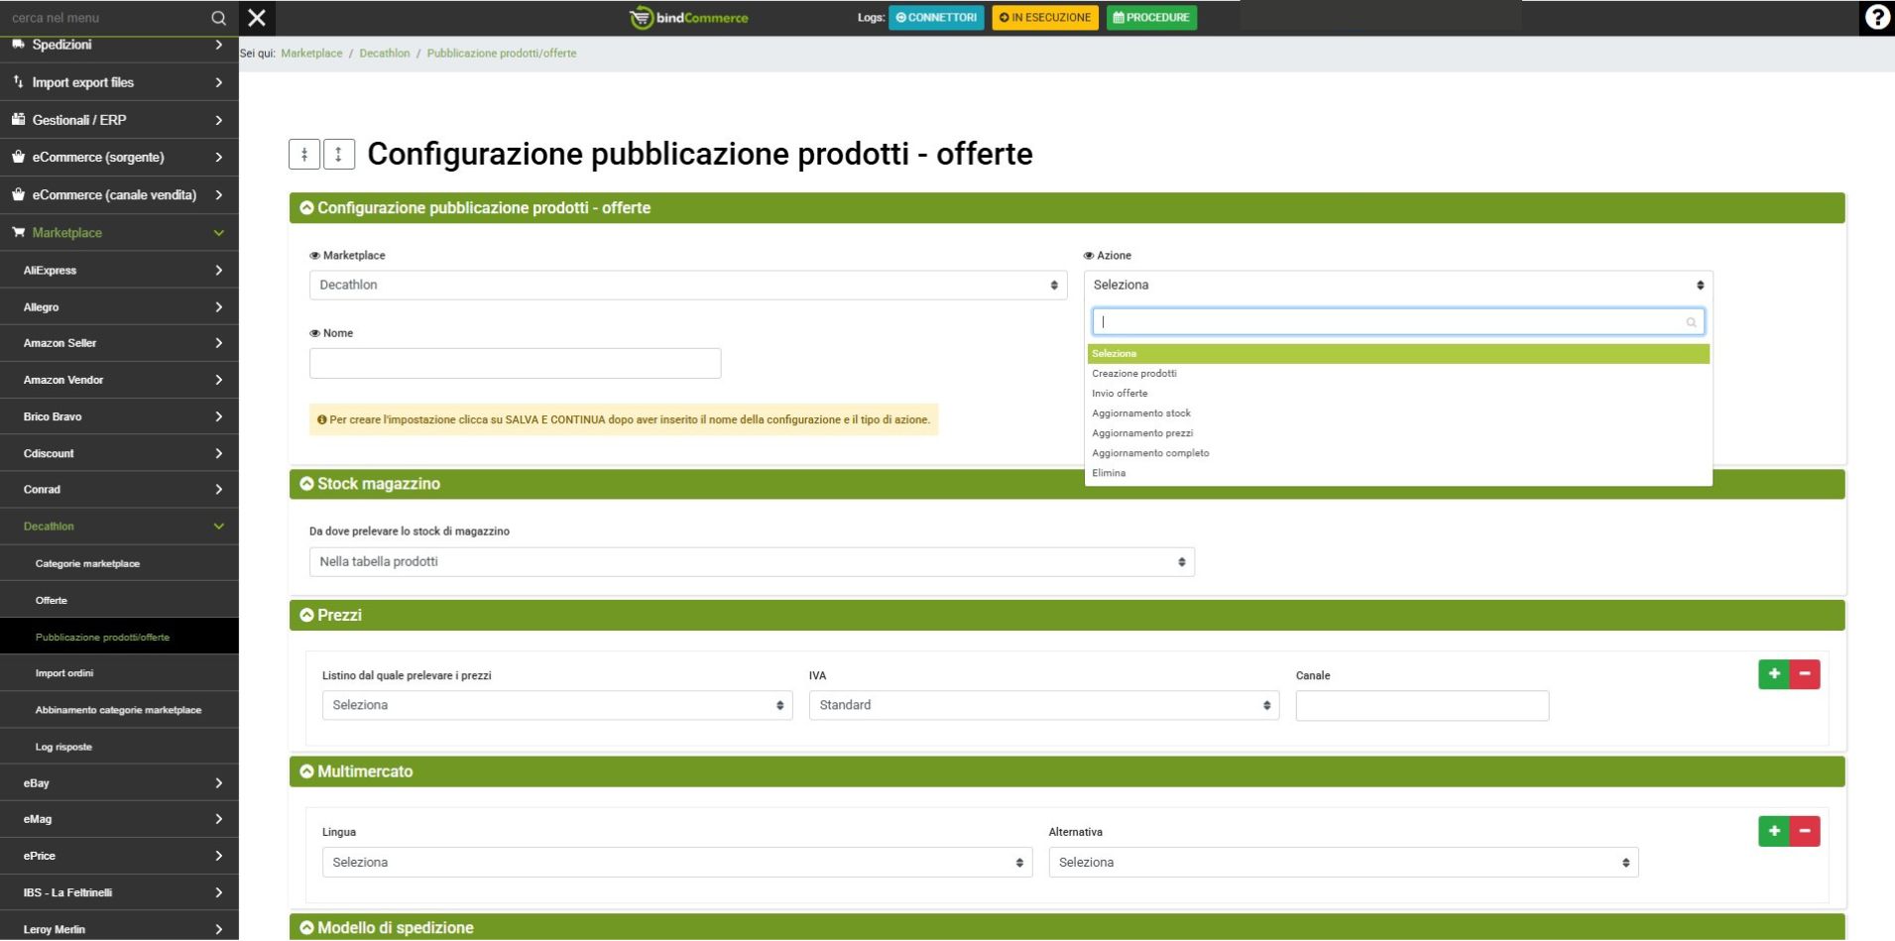Click red minus button in Prezzi section

pyautogui.click(x=1805, y=674)
